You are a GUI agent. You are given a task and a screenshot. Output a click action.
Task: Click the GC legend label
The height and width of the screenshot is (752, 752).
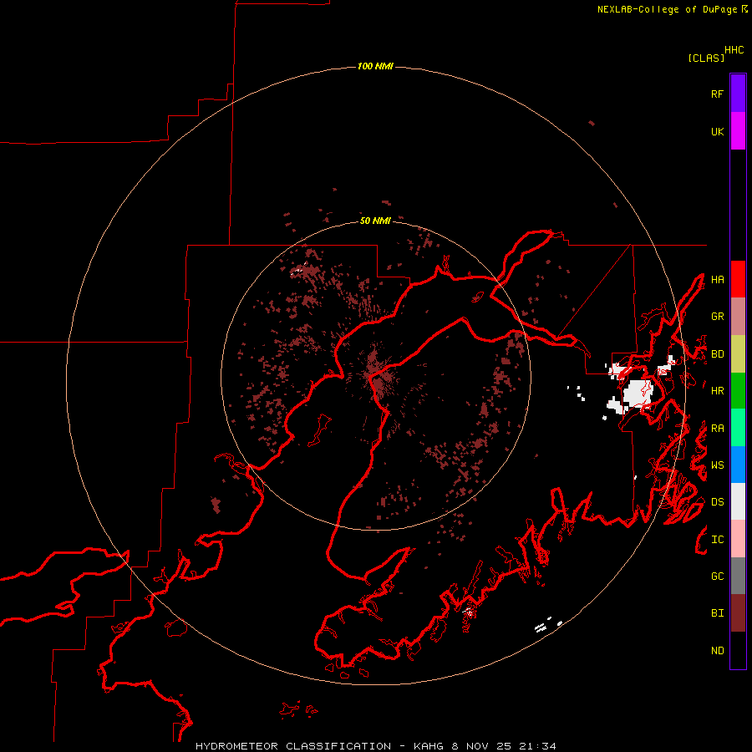[717, 577]
